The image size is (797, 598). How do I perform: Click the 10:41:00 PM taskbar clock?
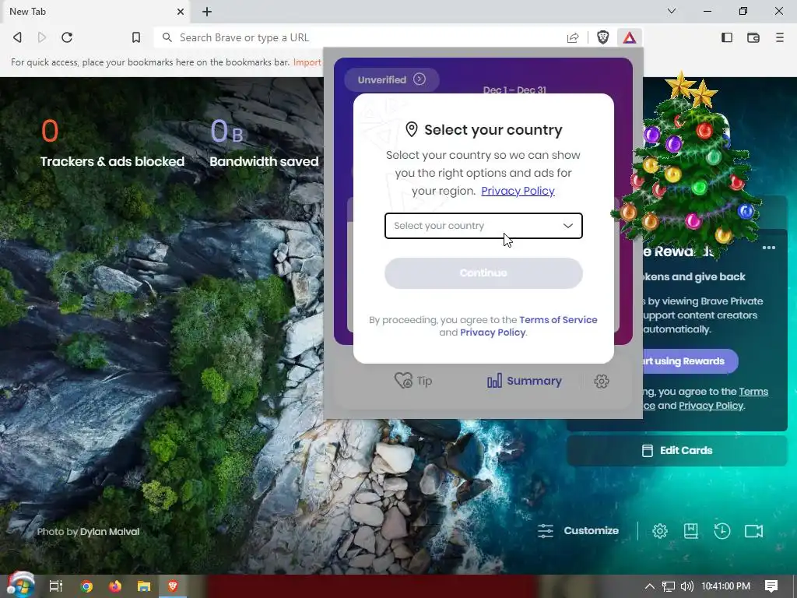pos(725,586)
